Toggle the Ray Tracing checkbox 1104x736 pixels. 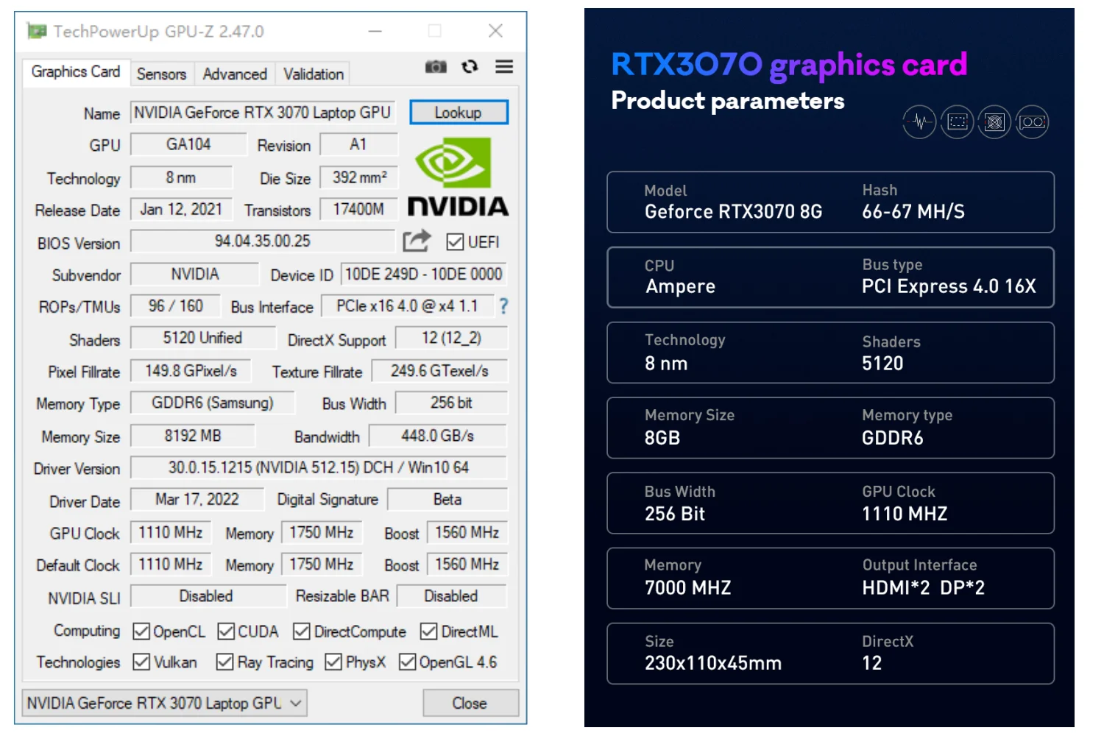[225, 662]
